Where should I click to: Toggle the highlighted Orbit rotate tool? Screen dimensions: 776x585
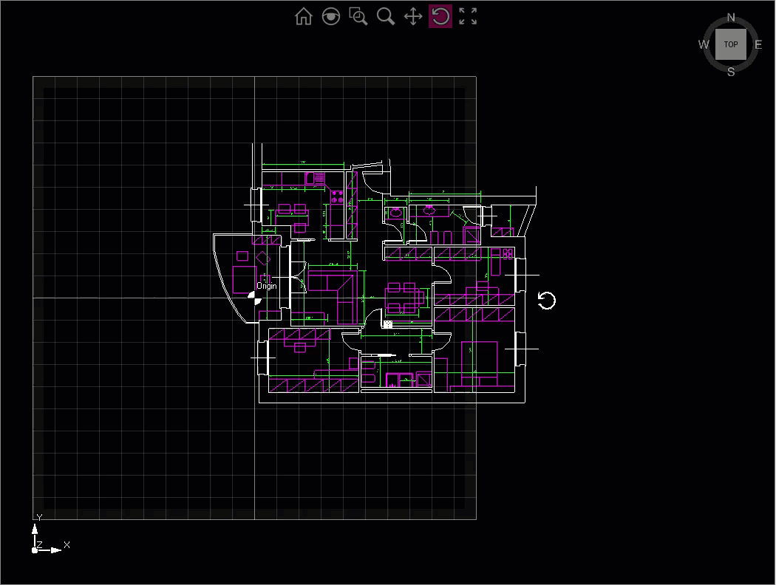click(440, 16)
